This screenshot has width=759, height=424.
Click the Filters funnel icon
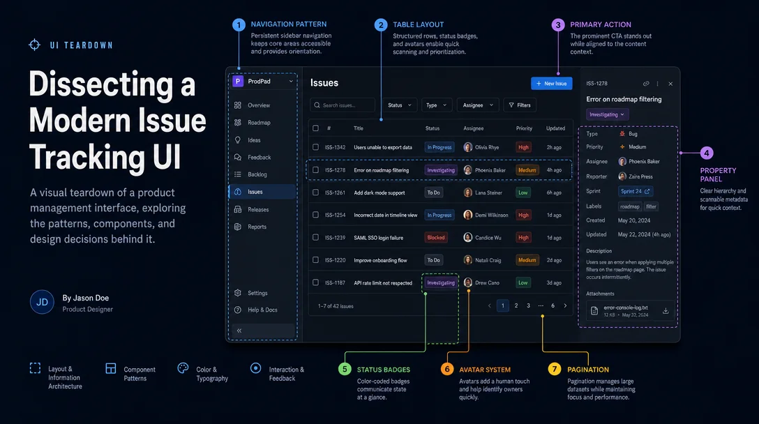511,105
